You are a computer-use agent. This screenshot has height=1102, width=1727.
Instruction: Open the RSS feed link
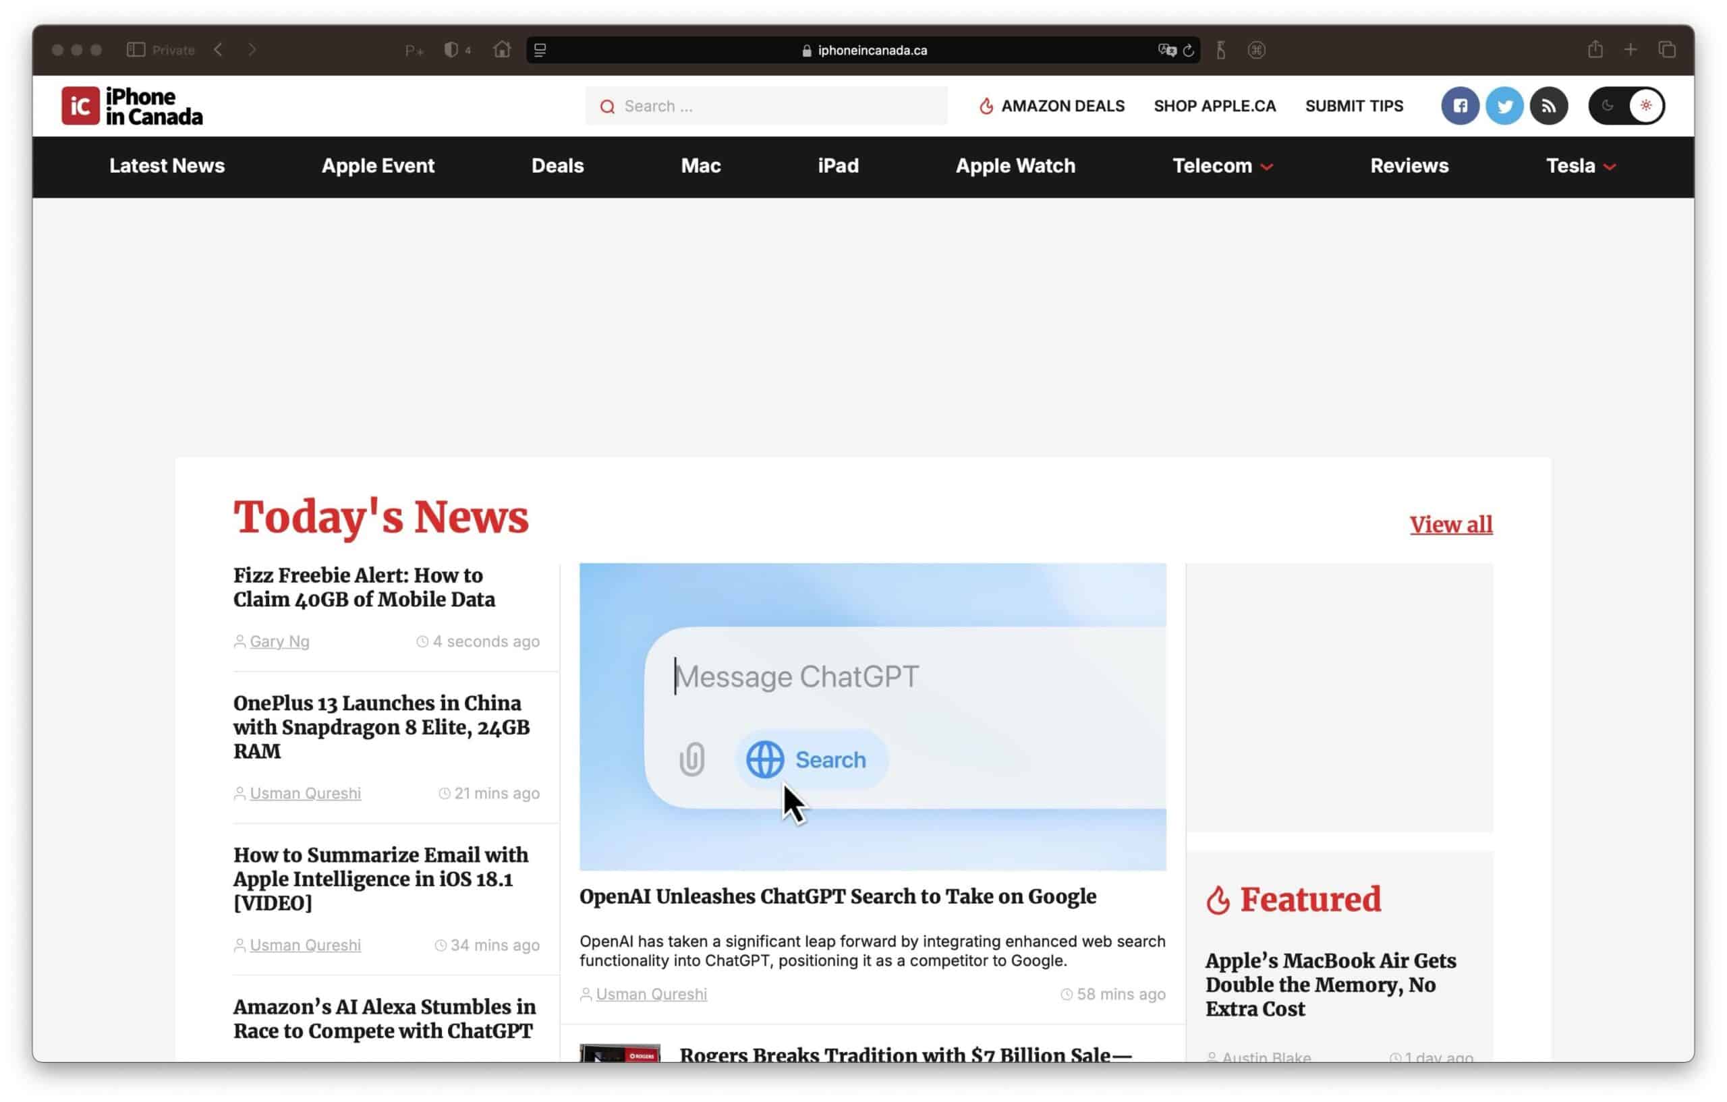click(1549, 106)
